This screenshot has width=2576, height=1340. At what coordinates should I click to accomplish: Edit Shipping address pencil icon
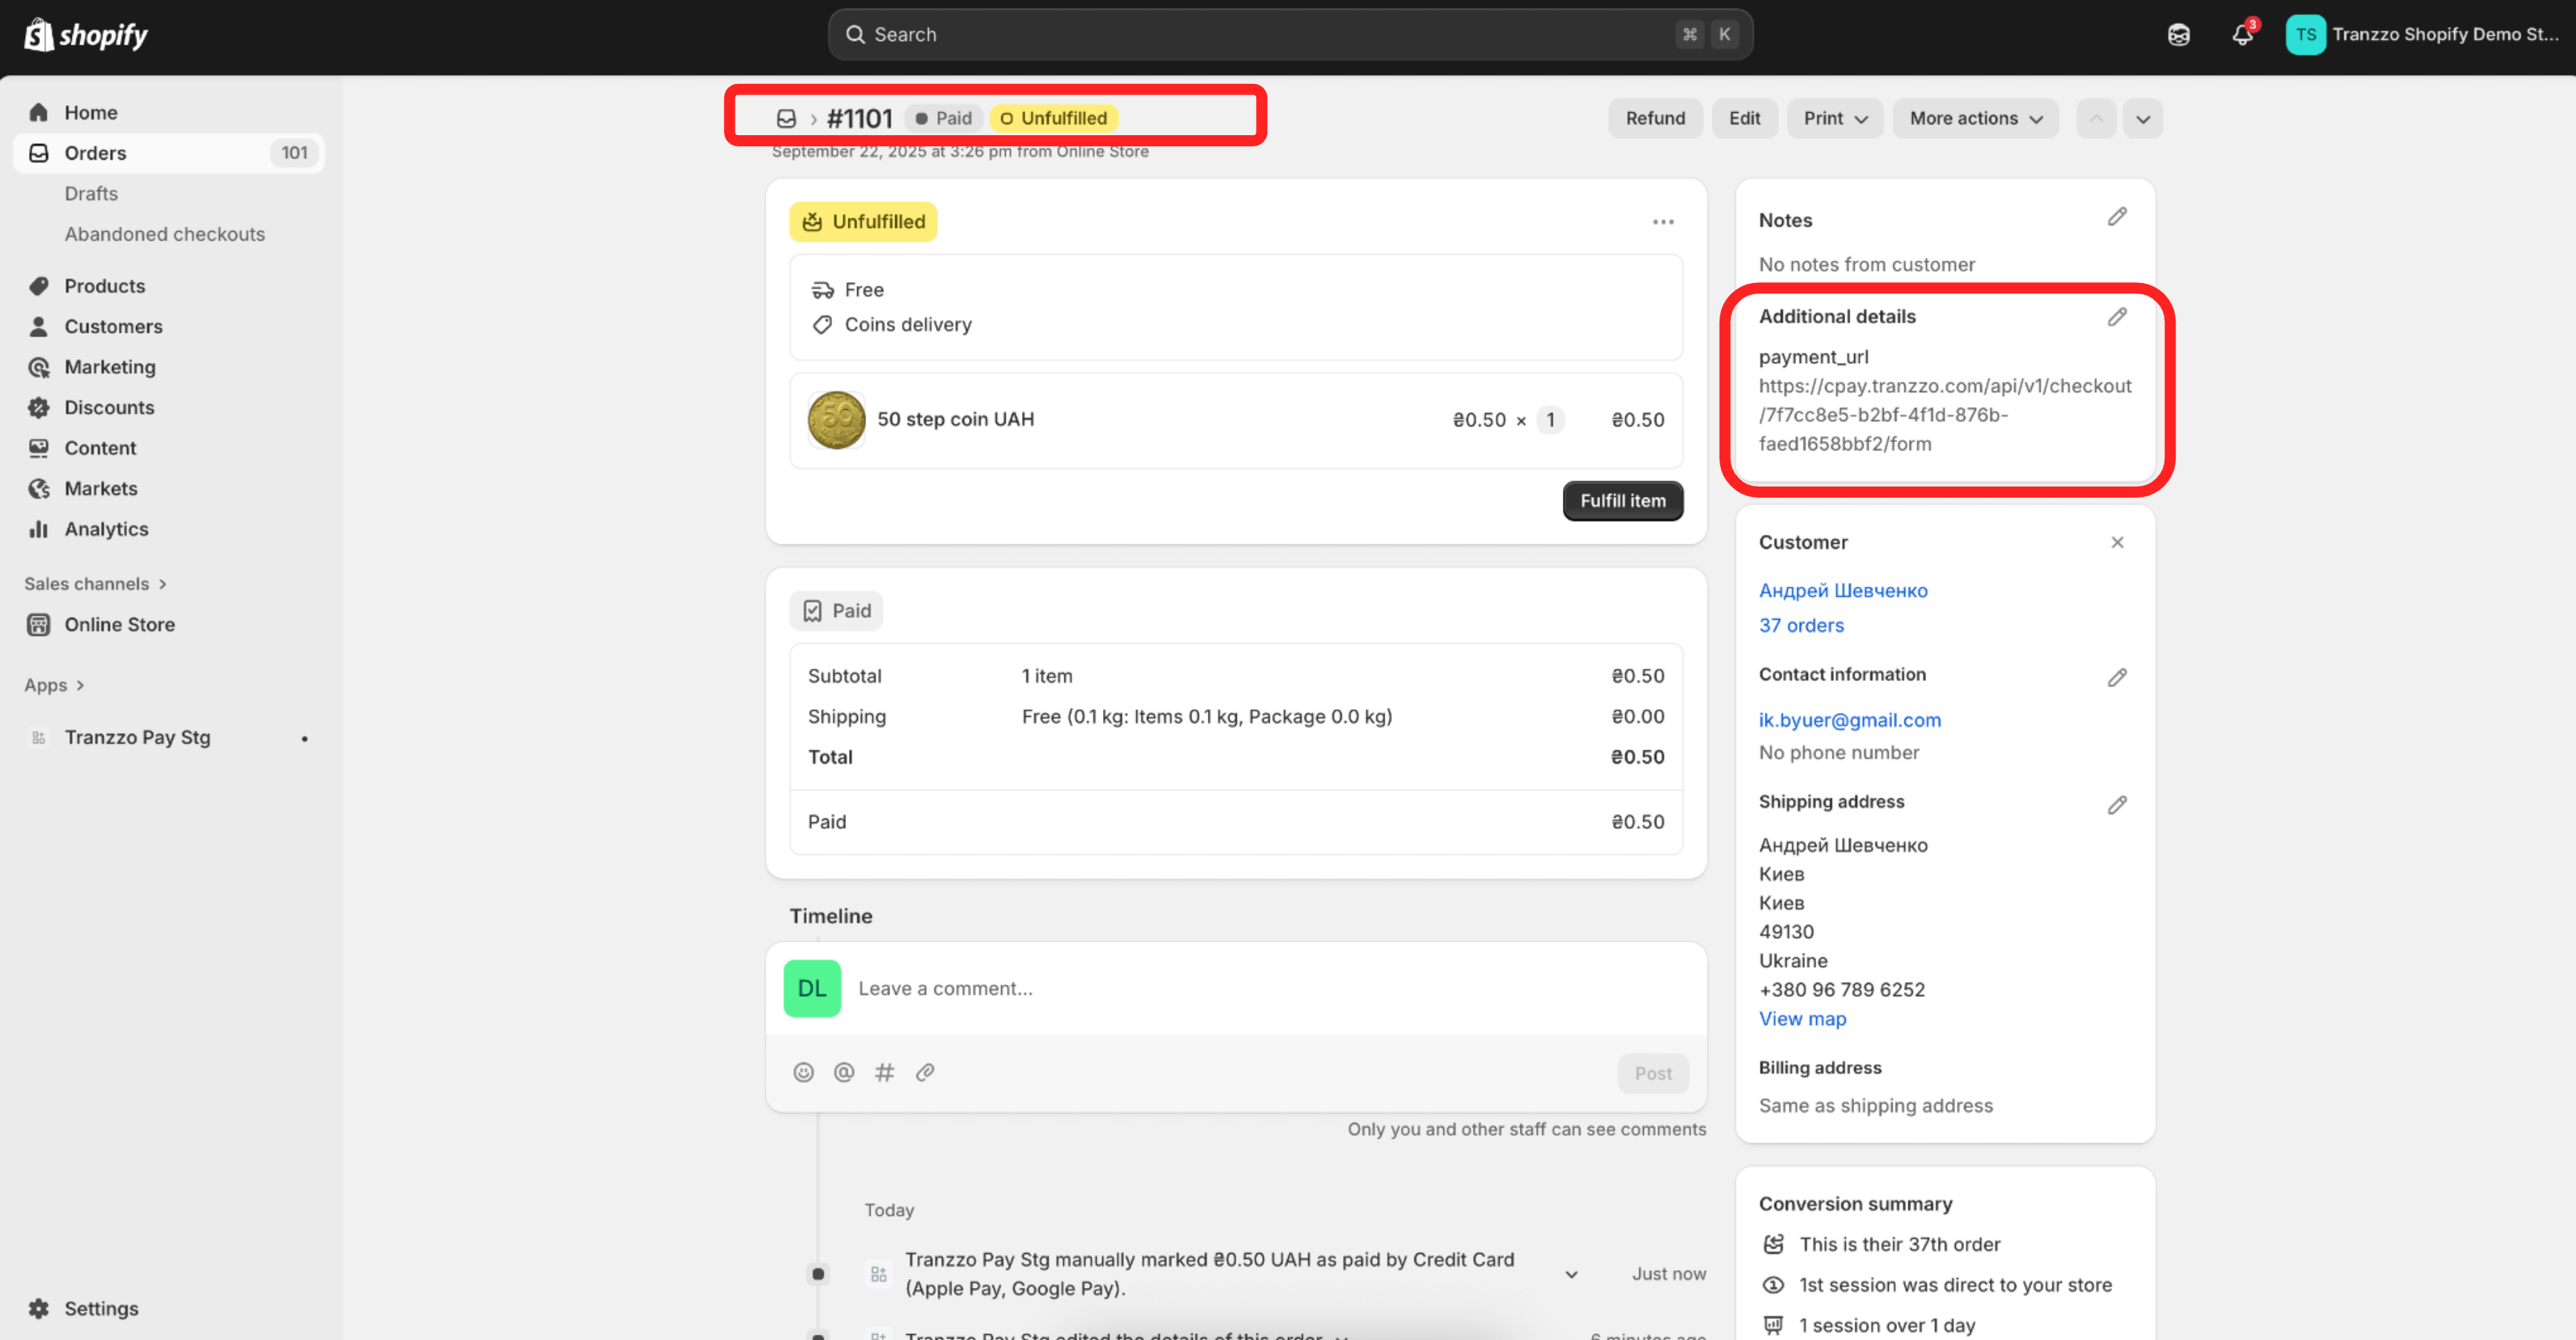[2116, 805]
